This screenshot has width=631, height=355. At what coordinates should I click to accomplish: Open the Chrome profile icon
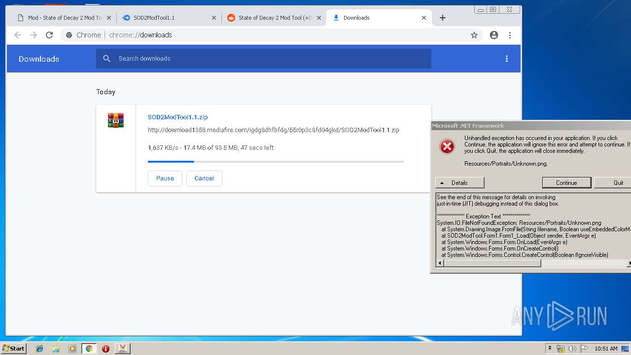click(x=494, y=35)
